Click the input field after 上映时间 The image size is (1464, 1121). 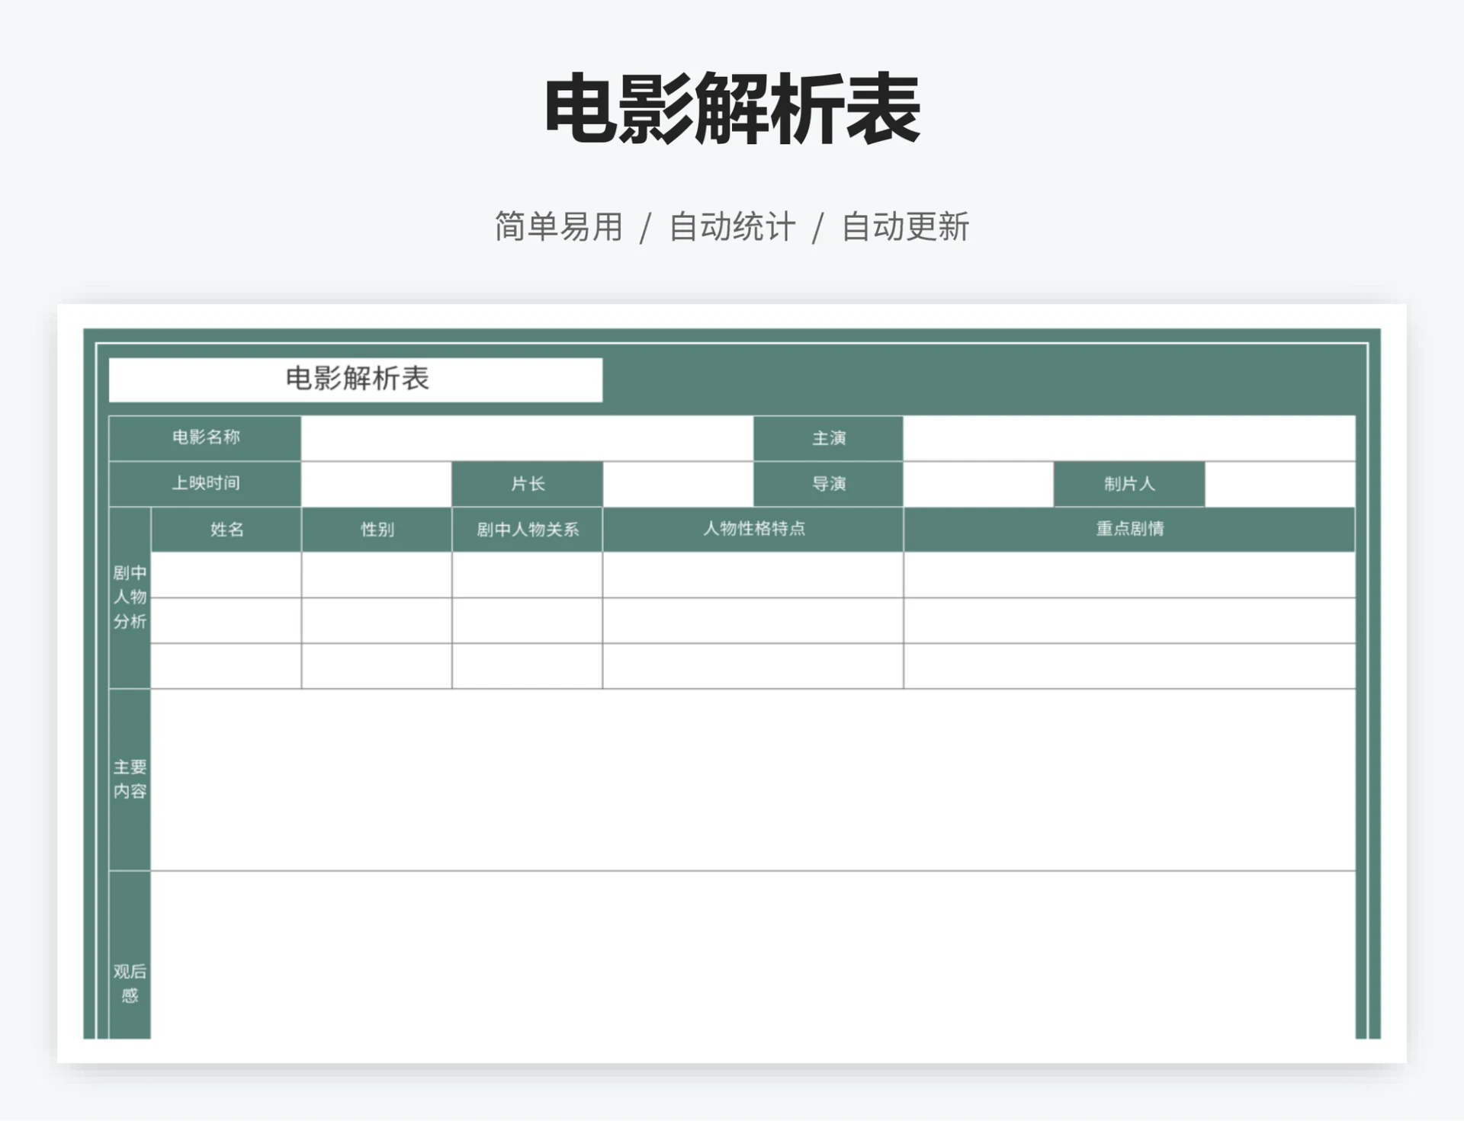click(376, 484)
